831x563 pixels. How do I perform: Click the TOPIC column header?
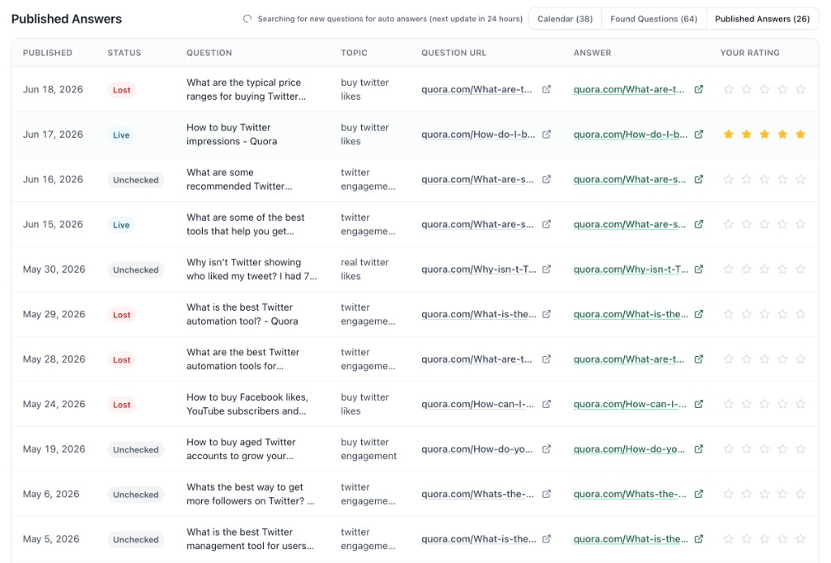[354, 53]
